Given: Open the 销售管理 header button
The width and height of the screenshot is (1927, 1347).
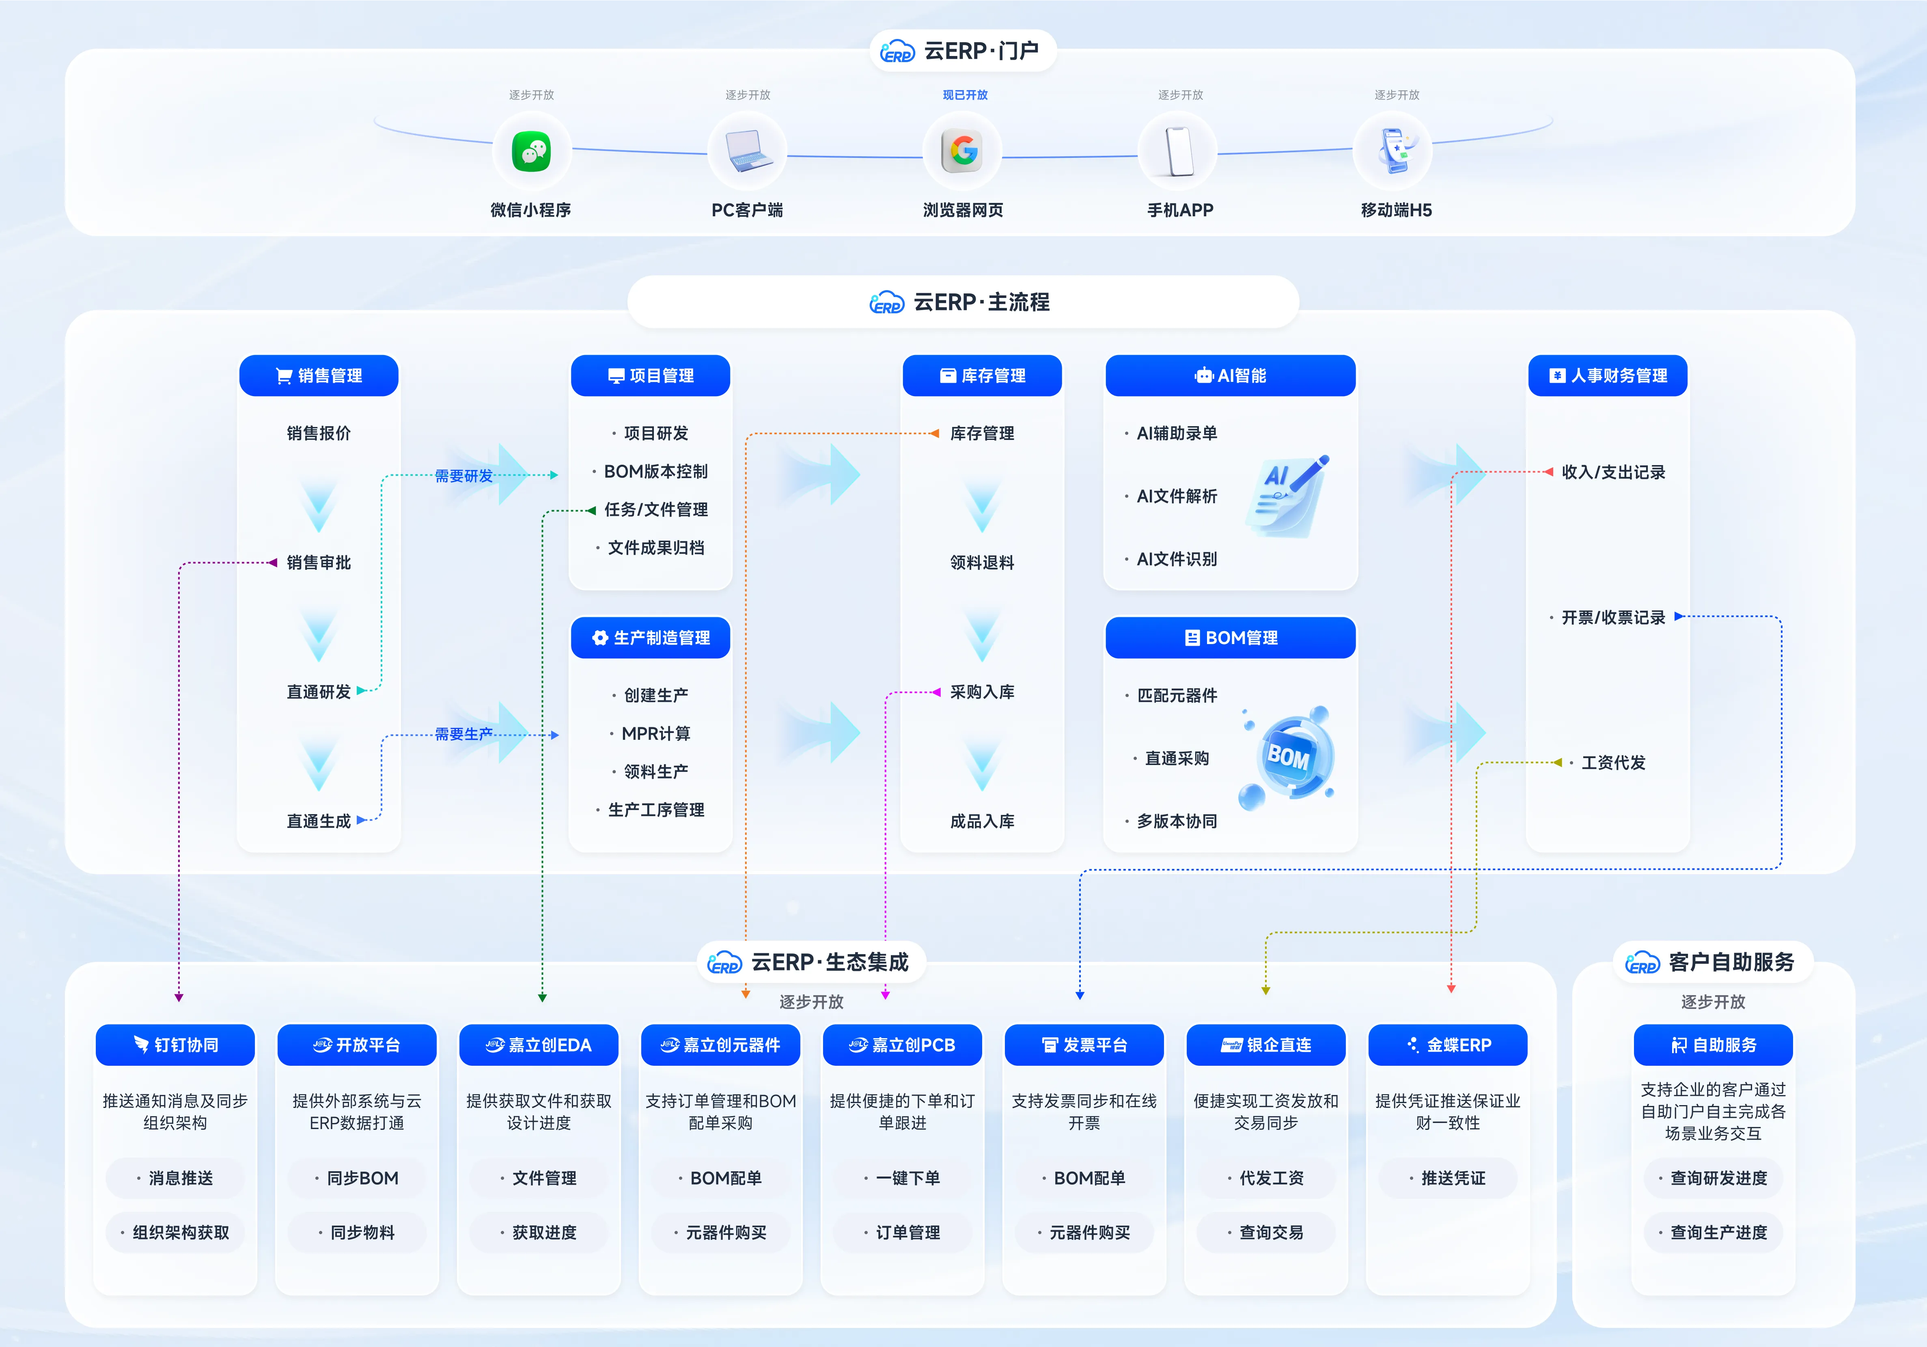Looking at the screenshot, I should point(319,376).
